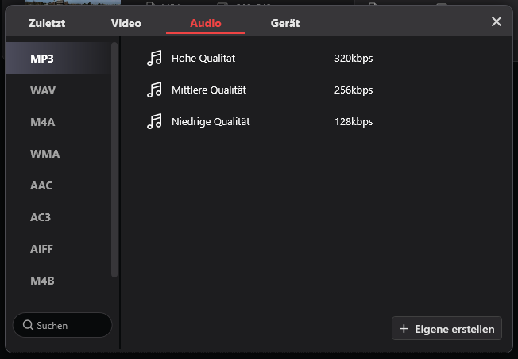Select AAC from the format list
Image resolution: width=518 pixels, height=359 pixels.
click(x=59, y=185)
